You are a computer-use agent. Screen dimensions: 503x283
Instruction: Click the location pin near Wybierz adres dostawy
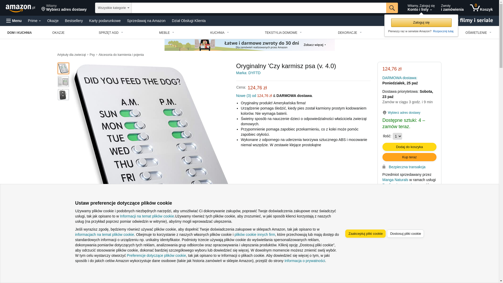pos(384,113)
